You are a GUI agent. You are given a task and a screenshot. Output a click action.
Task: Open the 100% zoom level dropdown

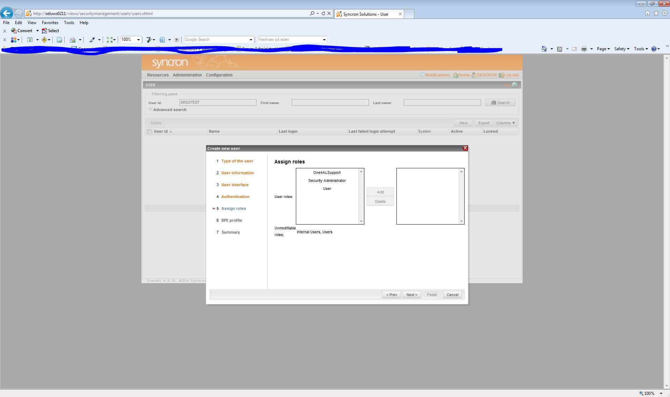[138, 40]
